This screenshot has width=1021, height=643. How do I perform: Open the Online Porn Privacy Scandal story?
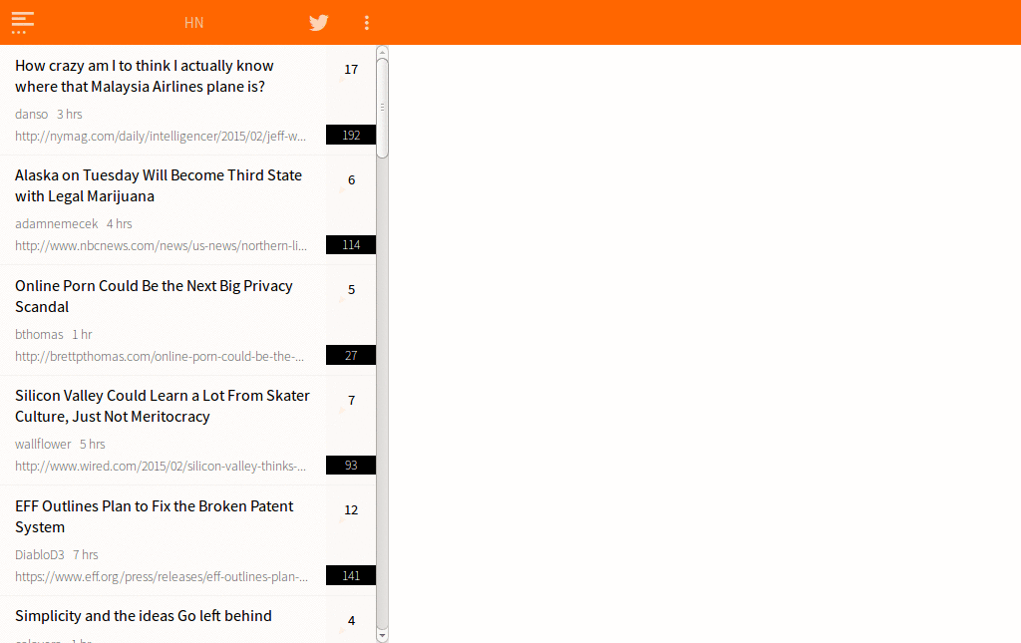tap(154, 296)
